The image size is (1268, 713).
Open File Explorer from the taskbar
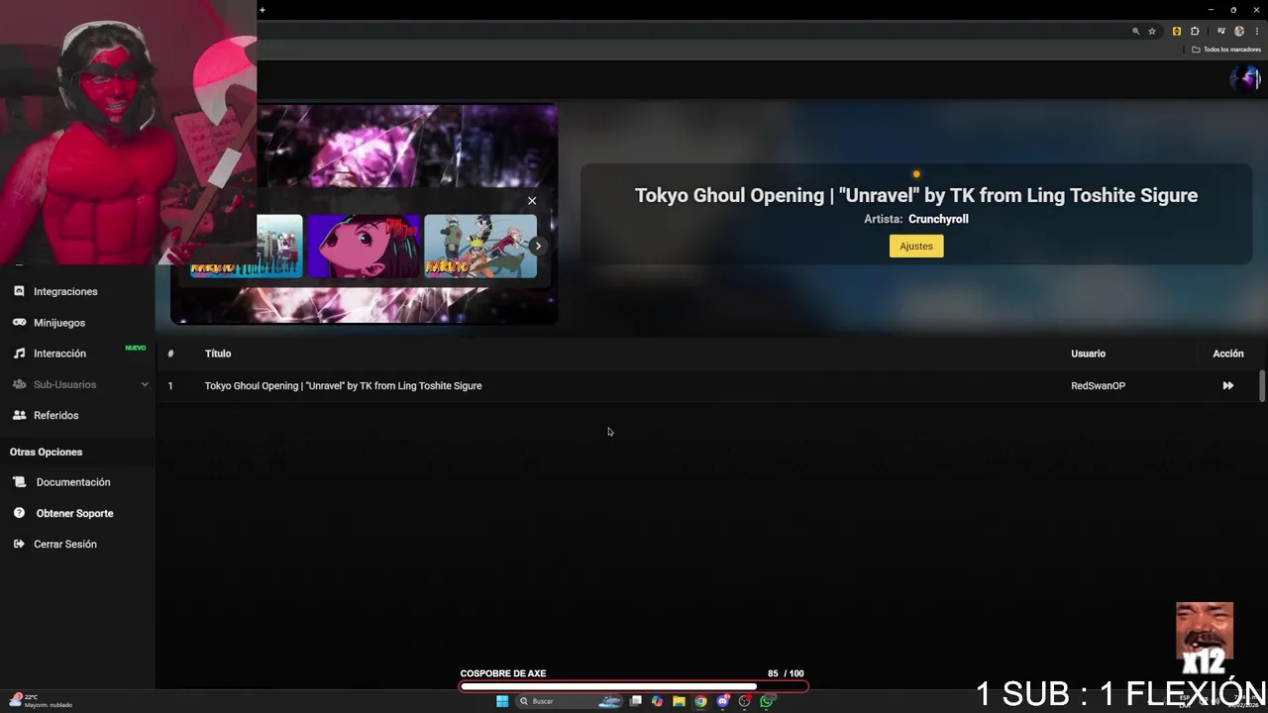click(x=679, y=701)
